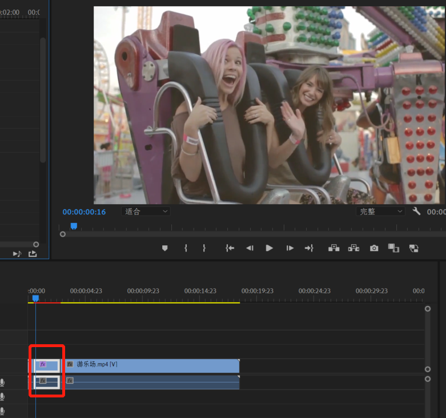Click the export clip icon in effect controls

coord(33,253)
